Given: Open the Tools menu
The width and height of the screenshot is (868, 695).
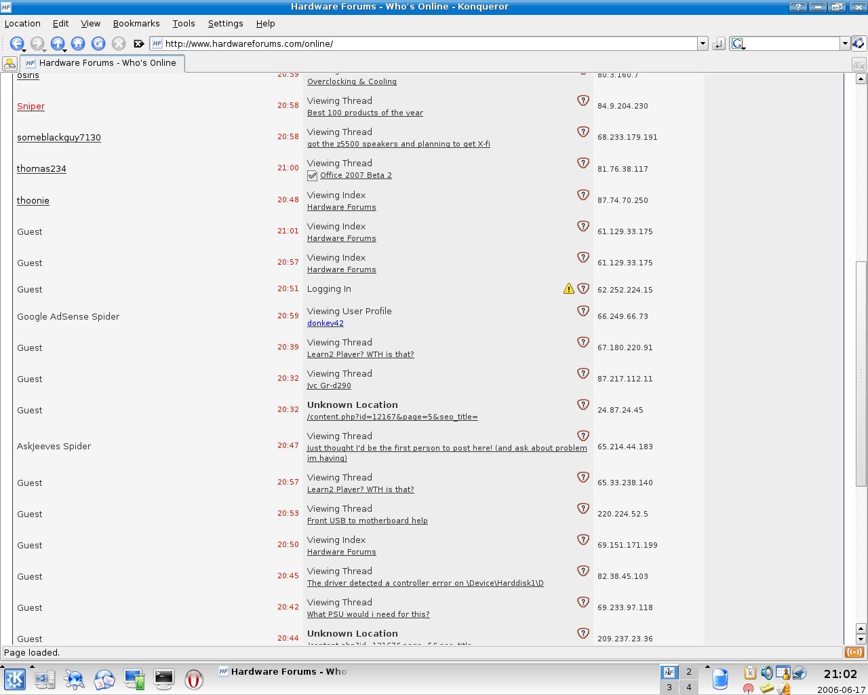Looking at the screenshot, I should point(183,23).
